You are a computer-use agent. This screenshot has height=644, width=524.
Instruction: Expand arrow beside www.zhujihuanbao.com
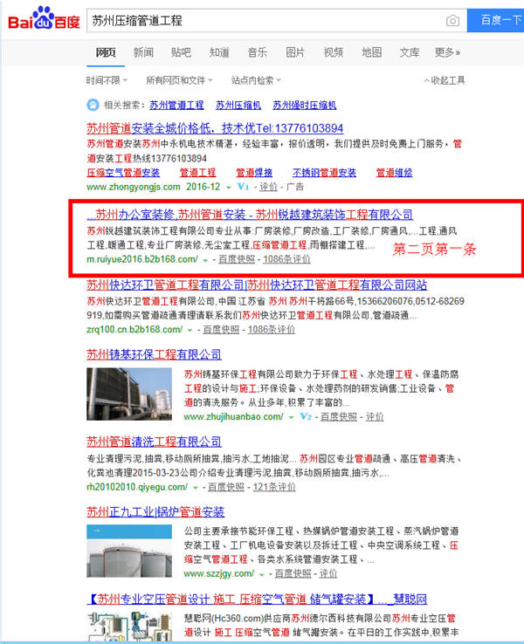click(291, 417)
